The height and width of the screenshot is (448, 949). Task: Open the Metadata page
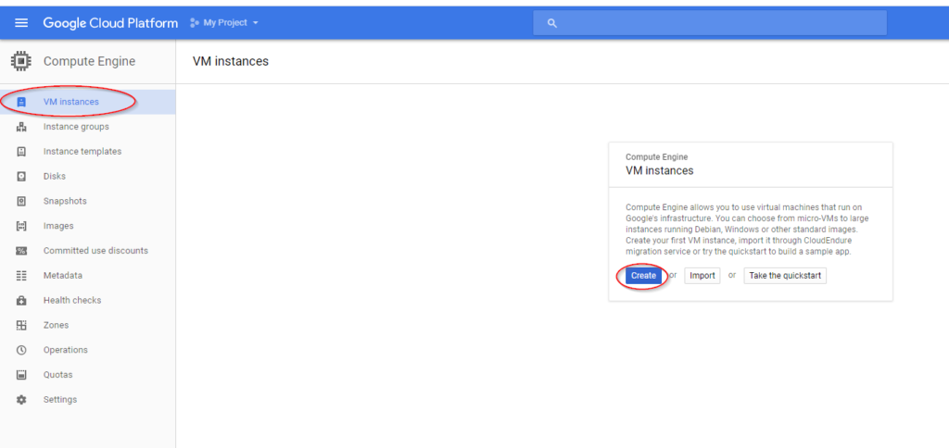click(x=88, y=276)
